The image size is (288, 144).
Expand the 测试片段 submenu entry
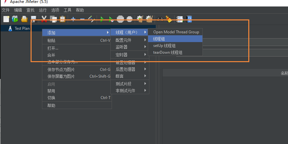click(x=130, y=84)
